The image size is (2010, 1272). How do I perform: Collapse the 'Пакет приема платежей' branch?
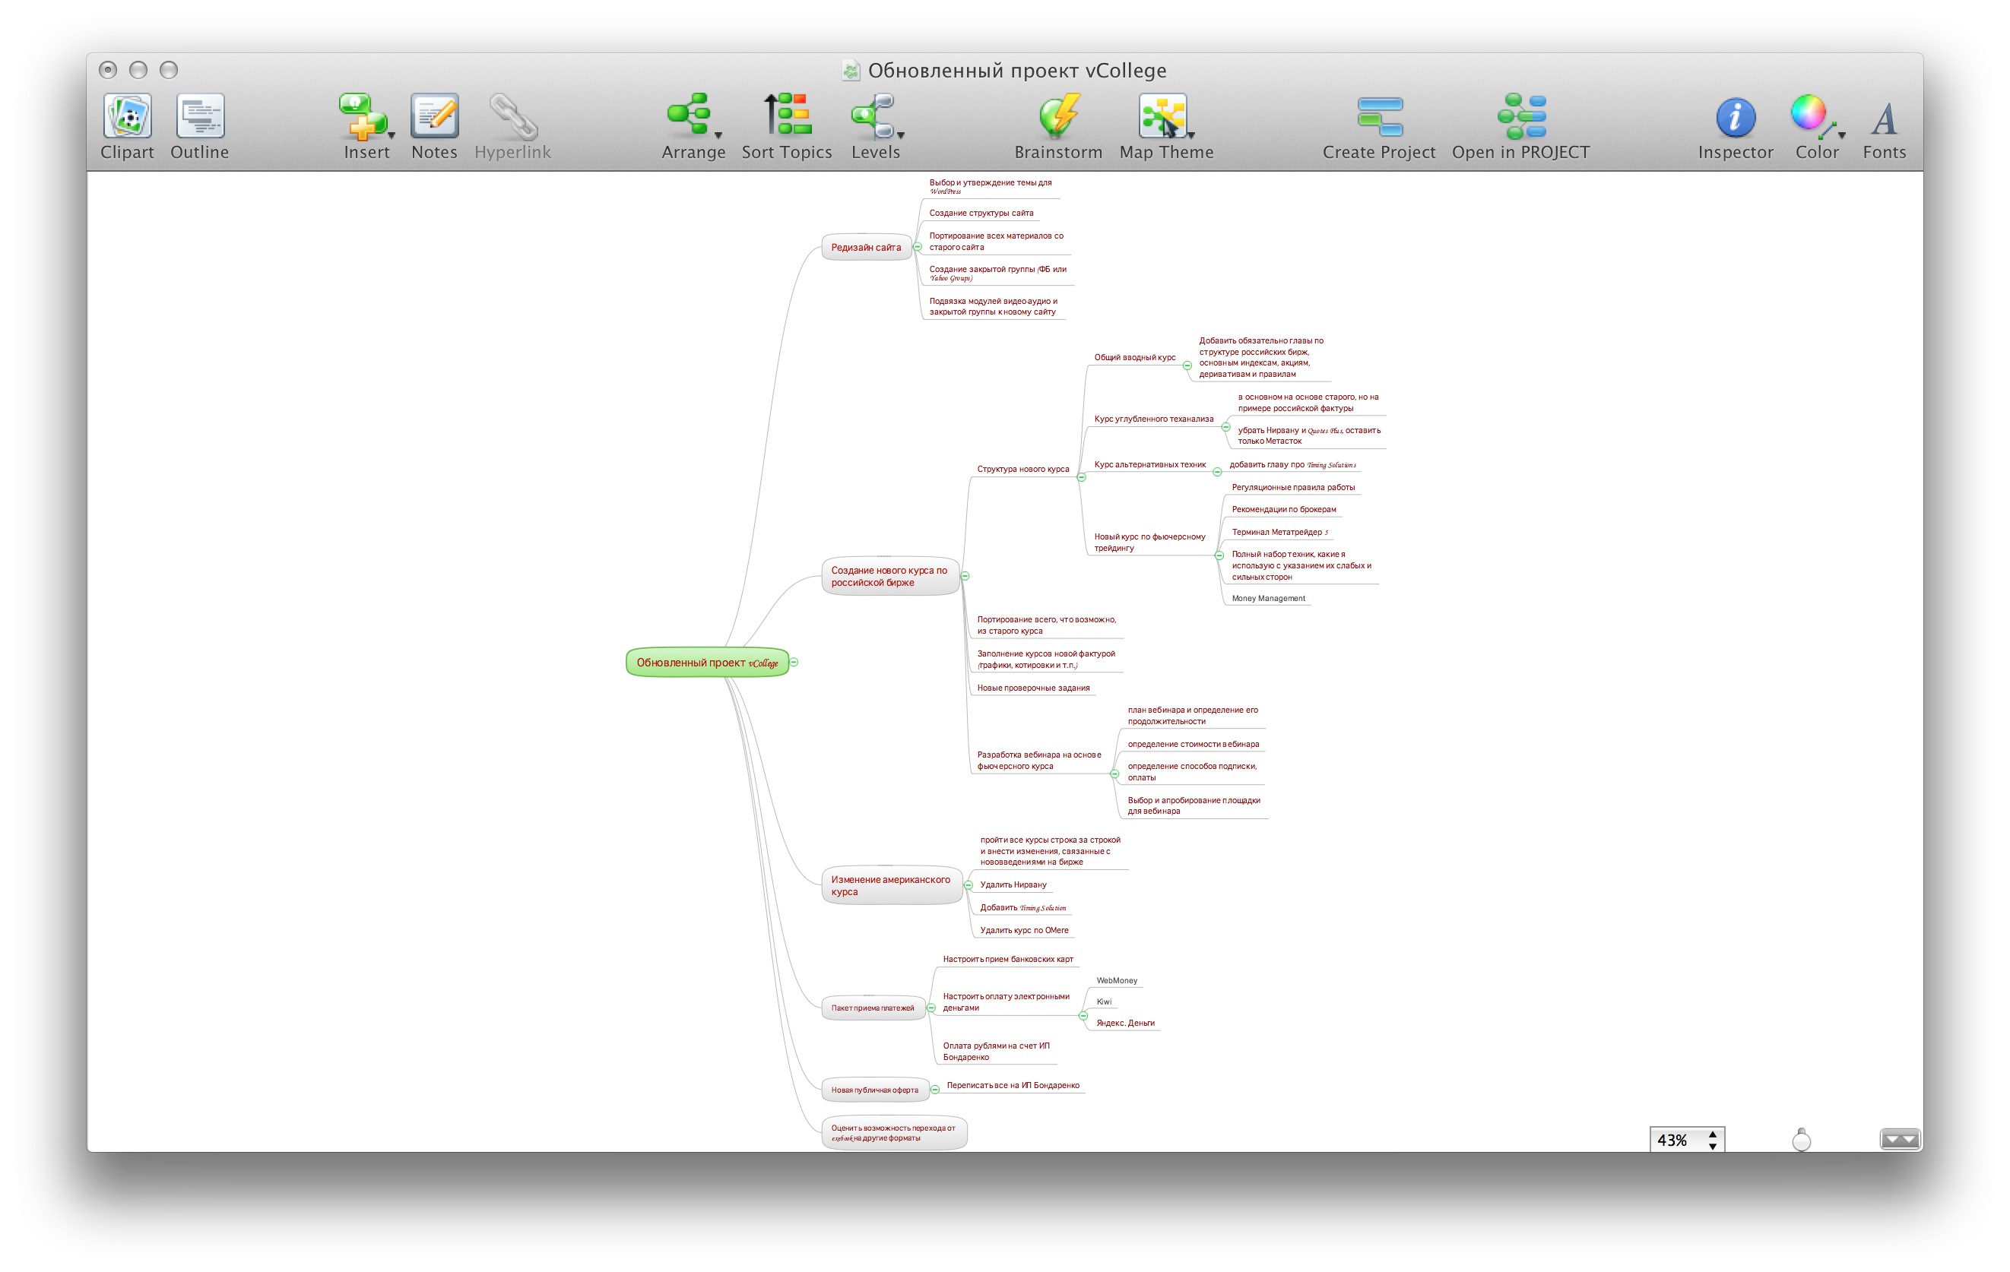(930, 1008)
